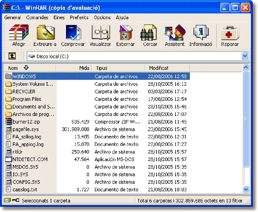Click the 21/08/2006 18:03 date cell

[167, 190]
